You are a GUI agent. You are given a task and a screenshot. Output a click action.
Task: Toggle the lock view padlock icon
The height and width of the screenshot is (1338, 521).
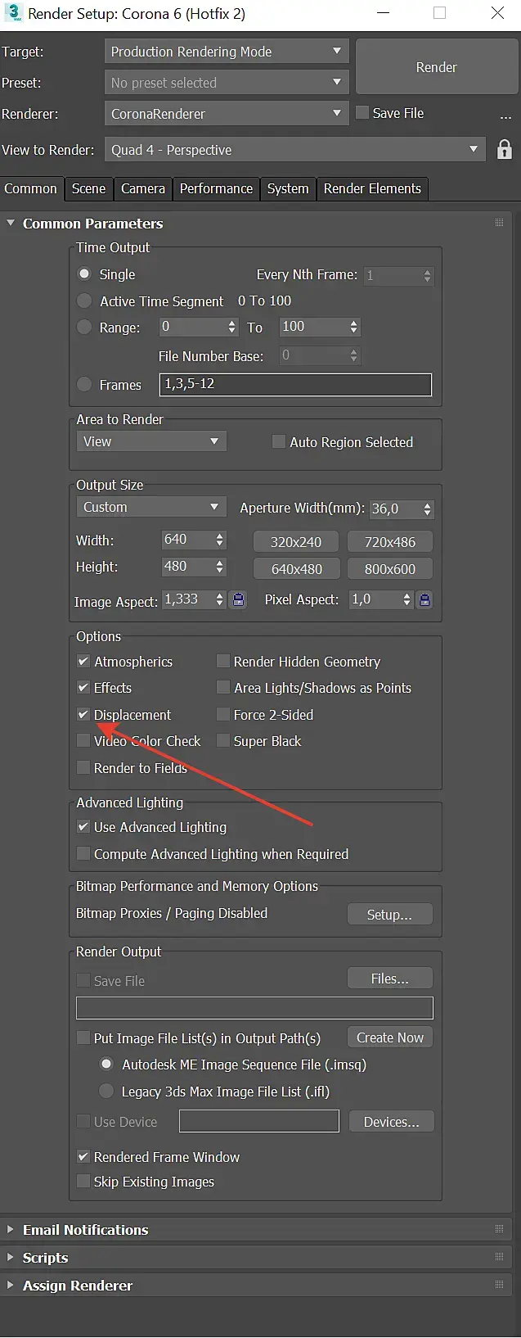[505, 149]
